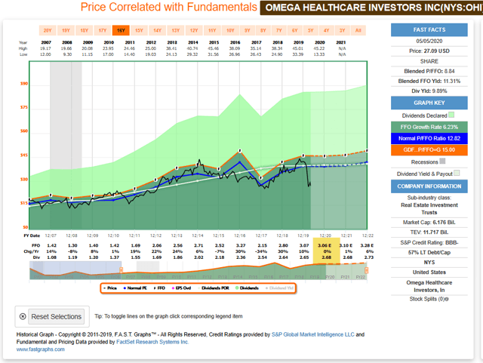Switch to the 11Y time range
The height and width of the screenshot is (363, 483).
(212, 30)
